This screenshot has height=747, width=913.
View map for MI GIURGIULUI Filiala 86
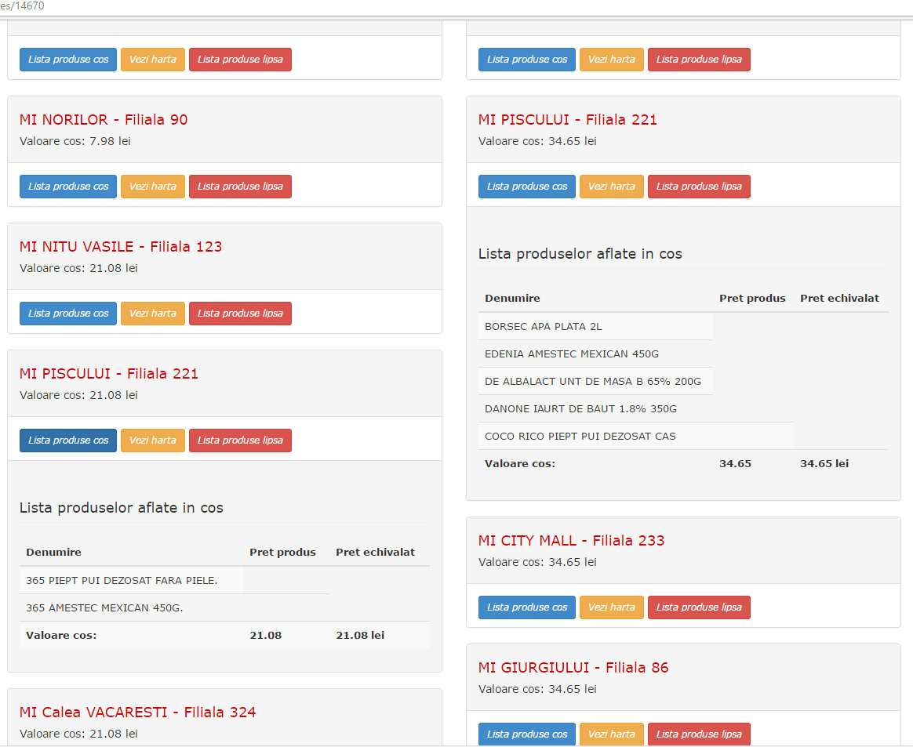(611, 734)
